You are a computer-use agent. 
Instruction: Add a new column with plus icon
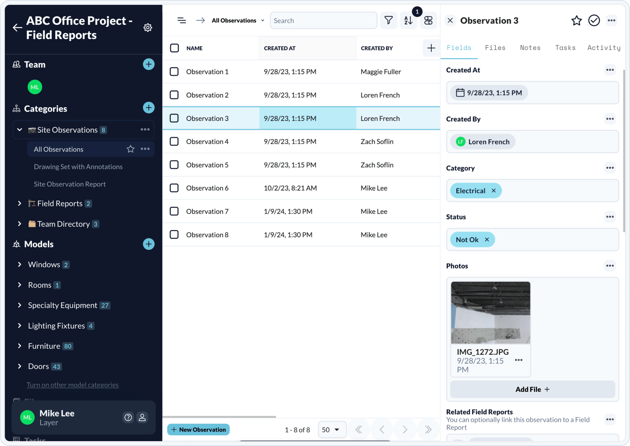(x=431, y=48)
